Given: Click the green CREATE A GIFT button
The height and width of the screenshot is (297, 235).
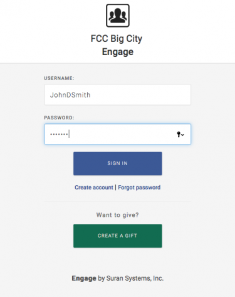Looking at the screenshot, I should pos(118,236).
